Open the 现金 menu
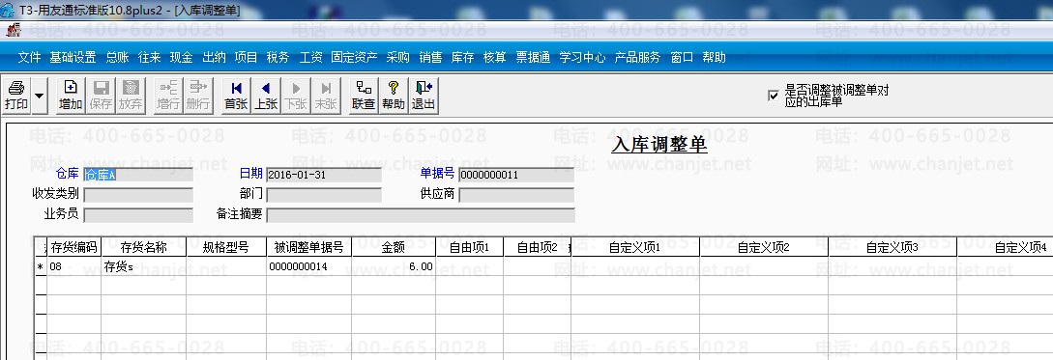 coord(182,58)
